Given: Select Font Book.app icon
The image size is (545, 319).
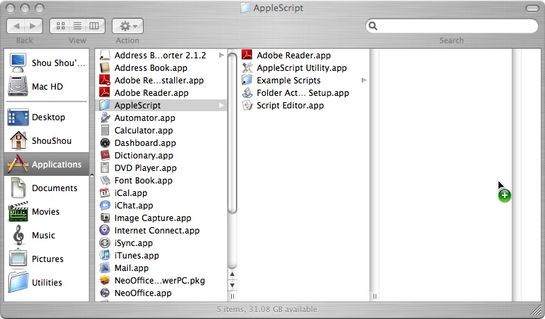Looking at the screenshot, I should coord(105,181).
